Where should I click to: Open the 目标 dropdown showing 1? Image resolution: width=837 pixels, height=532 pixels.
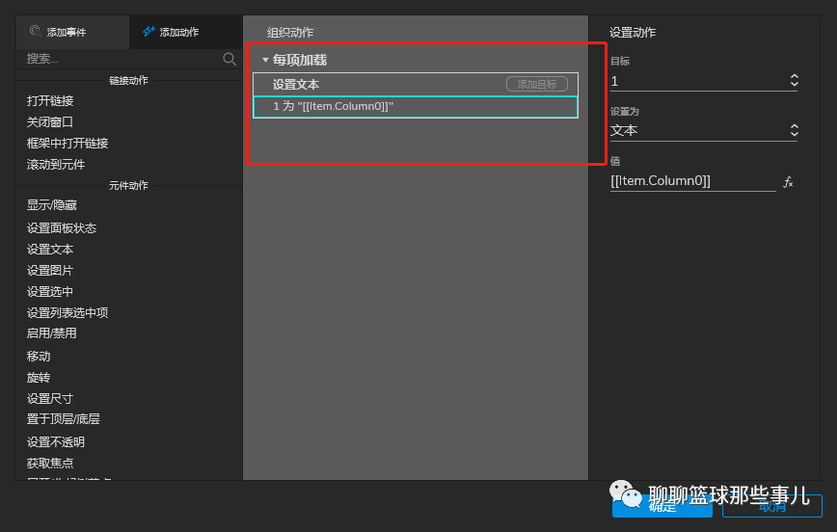704,81
